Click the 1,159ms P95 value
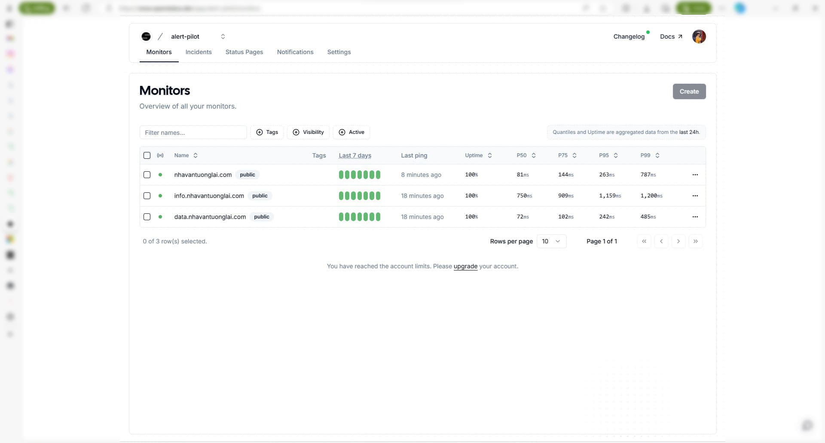This screenshot has height=443, width=825. click(610, 196)
